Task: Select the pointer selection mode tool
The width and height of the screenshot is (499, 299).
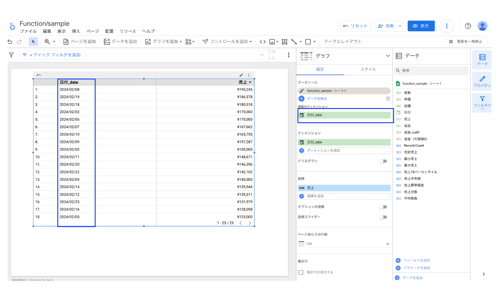Action: (x=33, y=42)
